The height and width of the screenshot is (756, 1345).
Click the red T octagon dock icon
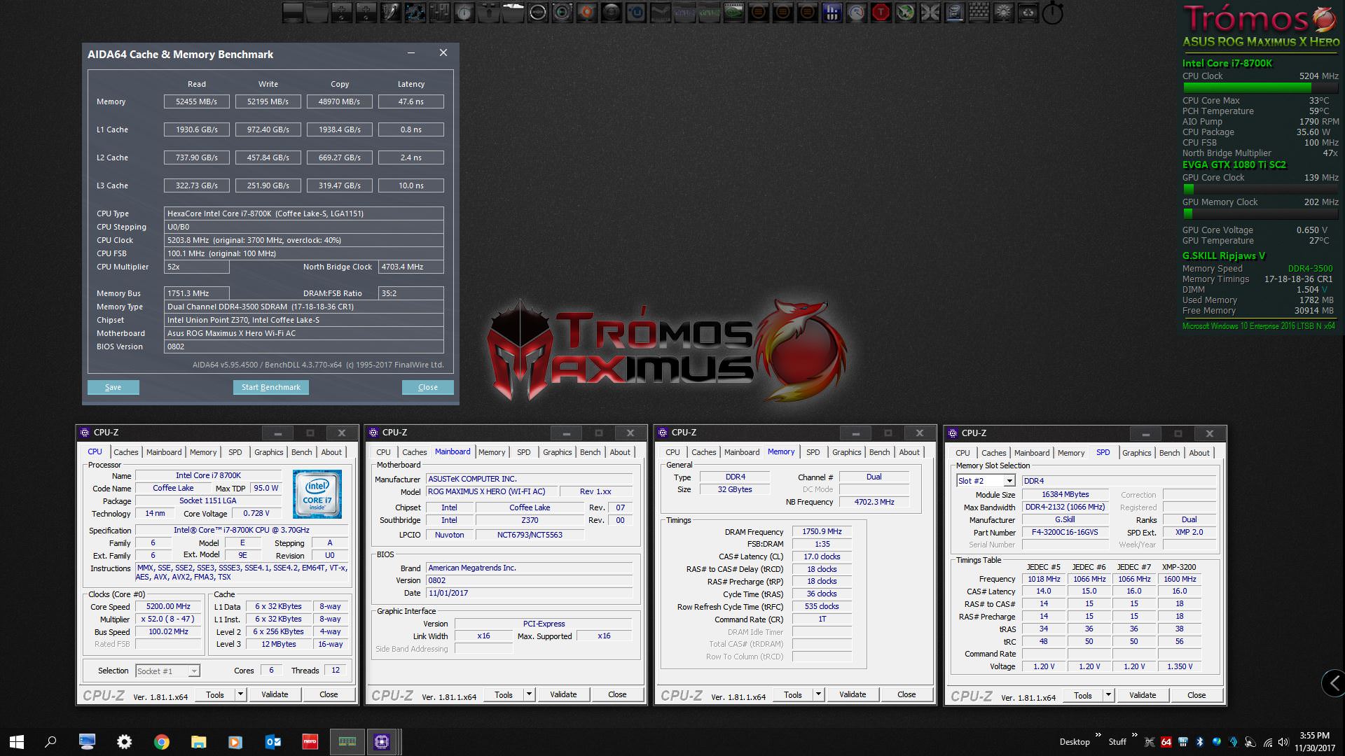point(881,13)
